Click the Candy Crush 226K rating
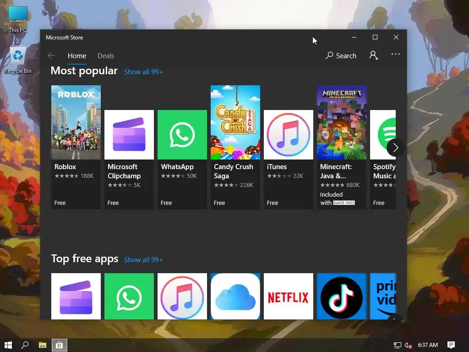Screen dimensions: 469x352 click(x=234, y=185)
